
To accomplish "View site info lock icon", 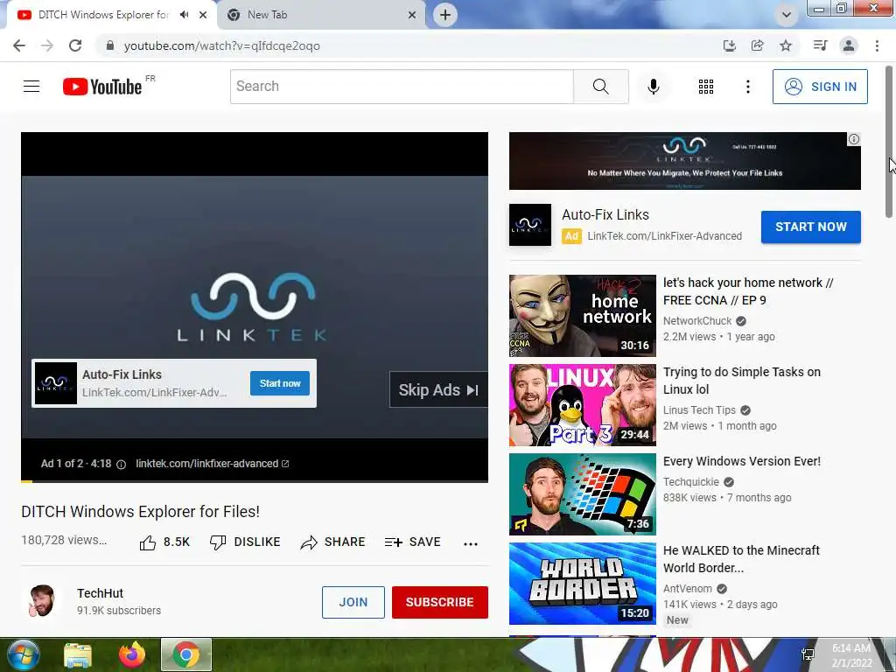I will pyautogui.click(x=110, y=45).
